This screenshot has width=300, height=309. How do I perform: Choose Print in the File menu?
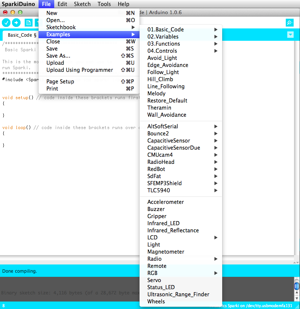89,89
